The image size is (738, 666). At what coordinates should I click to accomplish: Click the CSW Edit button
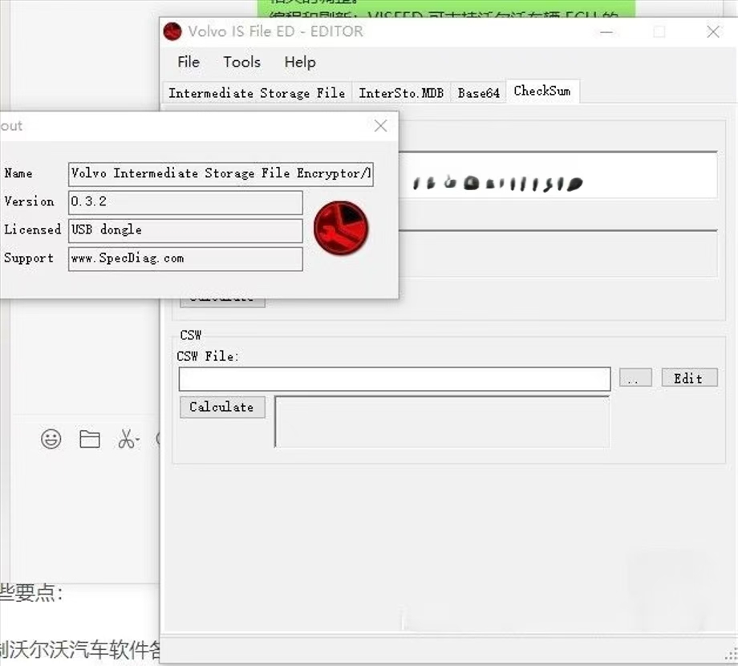click(x=688, y=378)
